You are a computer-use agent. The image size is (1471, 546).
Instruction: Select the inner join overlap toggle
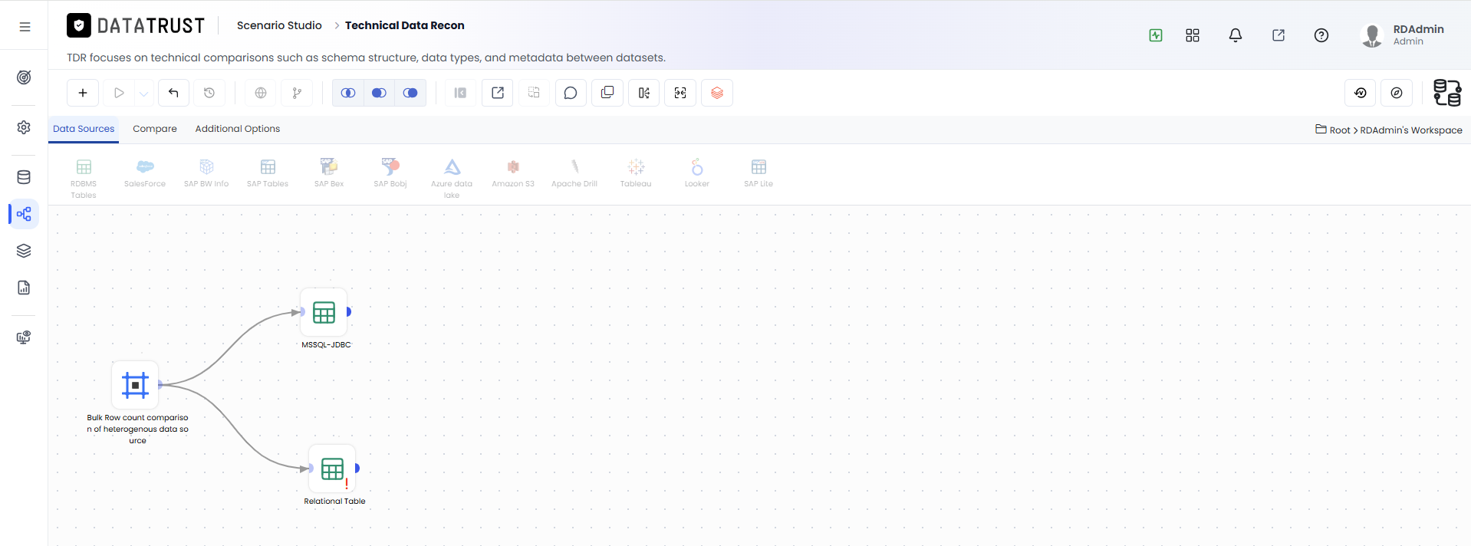pos(348,93)
